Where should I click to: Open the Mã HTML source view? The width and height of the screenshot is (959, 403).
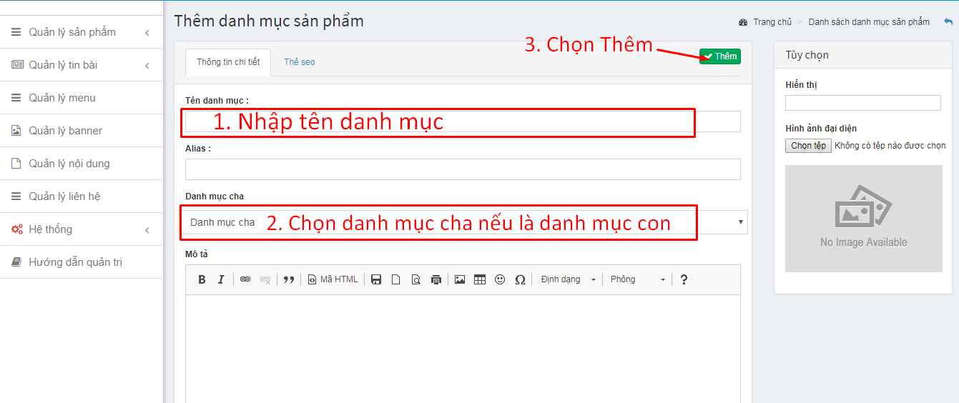333,279
